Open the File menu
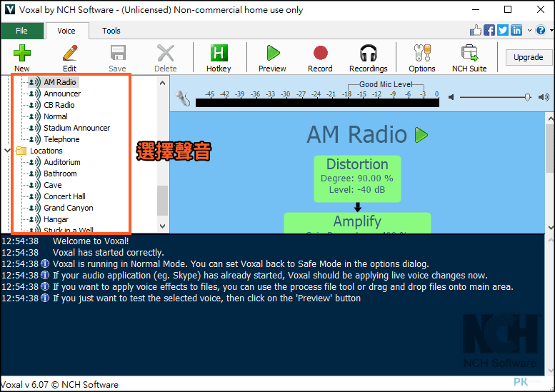Image resolution: width=555 pixels, height=392 pixels. (22, 31)
